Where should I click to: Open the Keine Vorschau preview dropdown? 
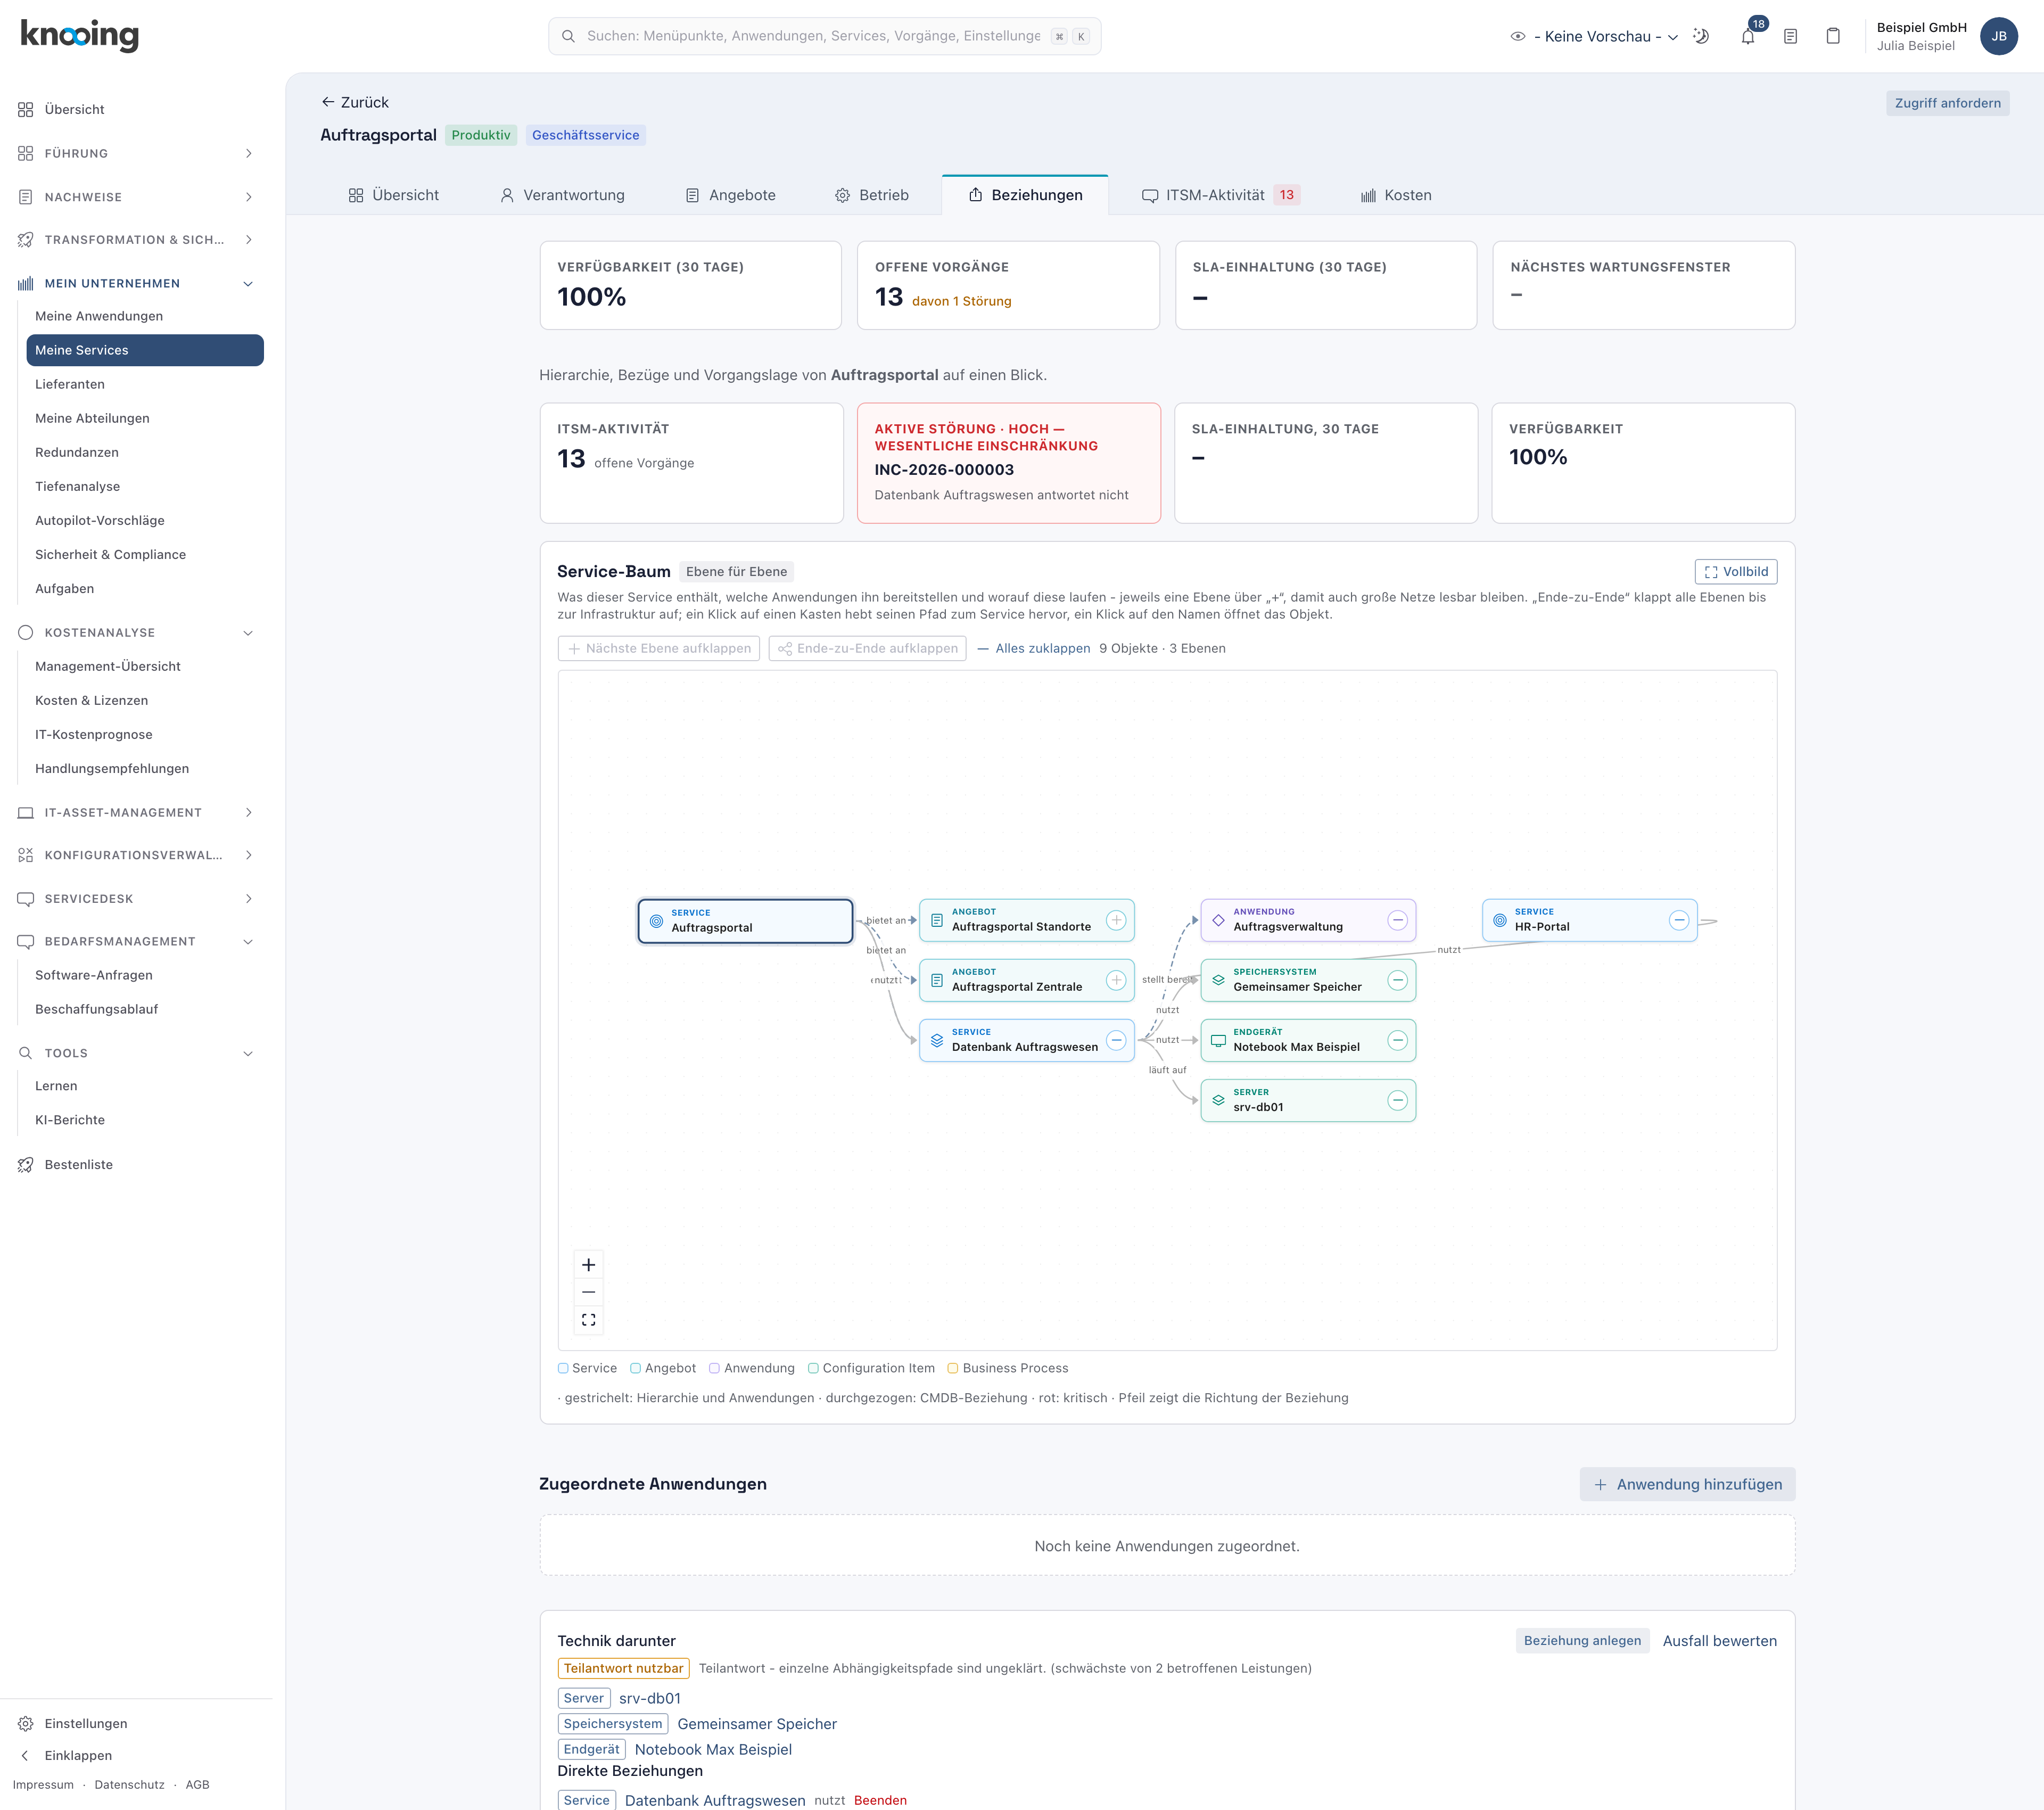[x=1594, y=36]
